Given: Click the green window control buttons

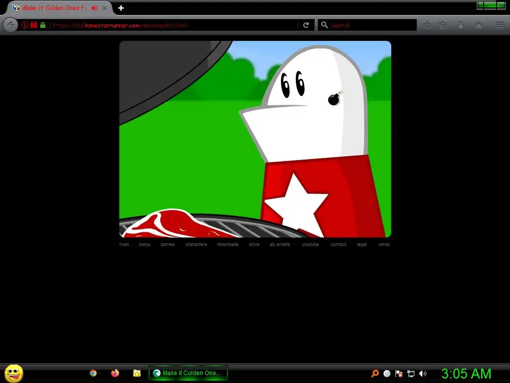Looking at the screenshot, I should (x=491, y=5).
